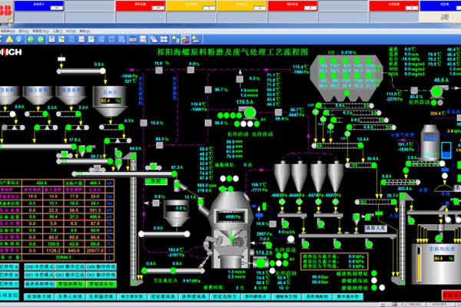Click the 82.4 % limestone bin level field

coord(111,101)
